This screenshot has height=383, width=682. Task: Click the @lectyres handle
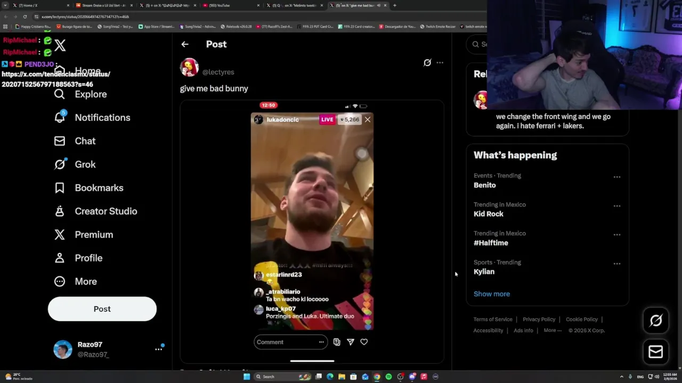(218, 72)
